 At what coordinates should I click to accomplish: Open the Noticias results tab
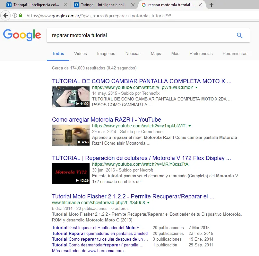133,54
